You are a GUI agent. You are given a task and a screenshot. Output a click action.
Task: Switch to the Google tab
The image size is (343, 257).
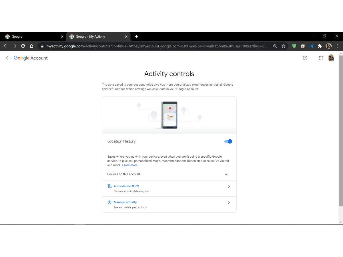point(31,37)
